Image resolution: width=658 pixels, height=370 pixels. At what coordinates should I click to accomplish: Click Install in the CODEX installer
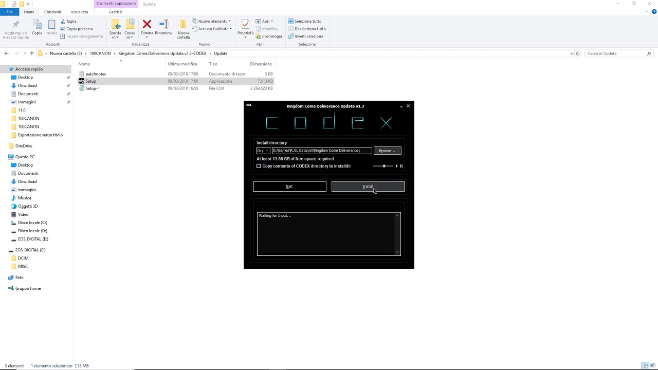pyautogui.click(x=368, y=187)
